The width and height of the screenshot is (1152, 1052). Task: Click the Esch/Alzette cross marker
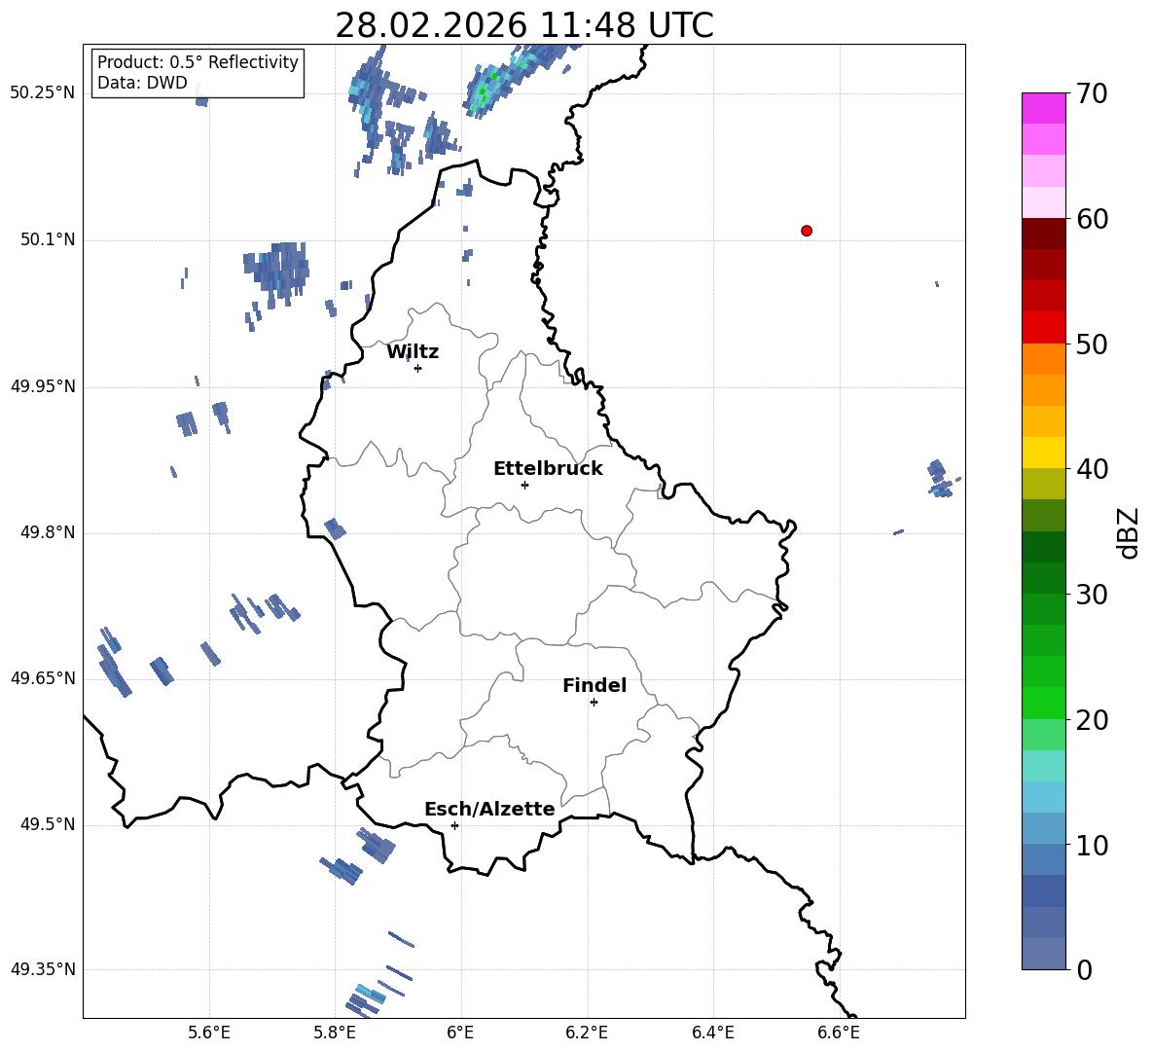[454, 825]
